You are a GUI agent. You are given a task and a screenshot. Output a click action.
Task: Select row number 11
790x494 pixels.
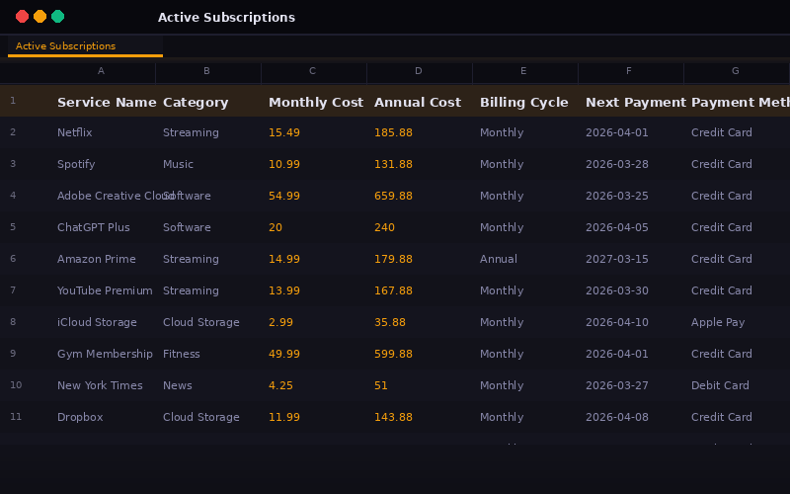pos(16,417)
